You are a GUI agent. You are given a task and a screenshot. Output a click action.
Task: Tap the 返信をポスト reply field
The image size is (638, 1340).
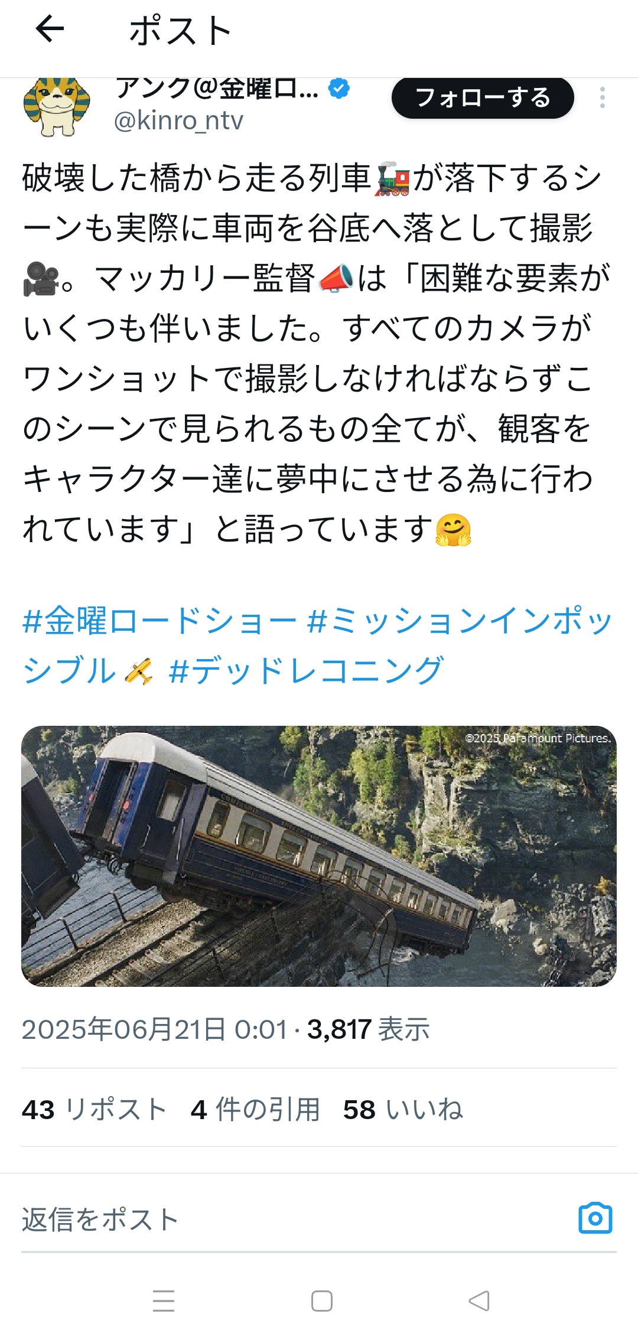pyautogui.click(x=295, y=1219)
